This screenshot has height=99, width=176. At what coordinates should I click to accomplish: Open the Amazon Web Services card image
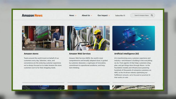click(89, 38)
